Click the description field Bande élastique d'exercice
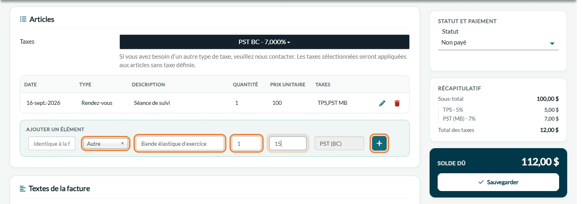Screen dimensions: 583x204 point(180,143)
